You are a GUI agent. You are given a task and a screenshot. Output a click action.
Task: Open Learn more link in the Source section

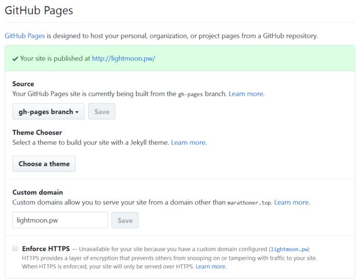(247, 94)
